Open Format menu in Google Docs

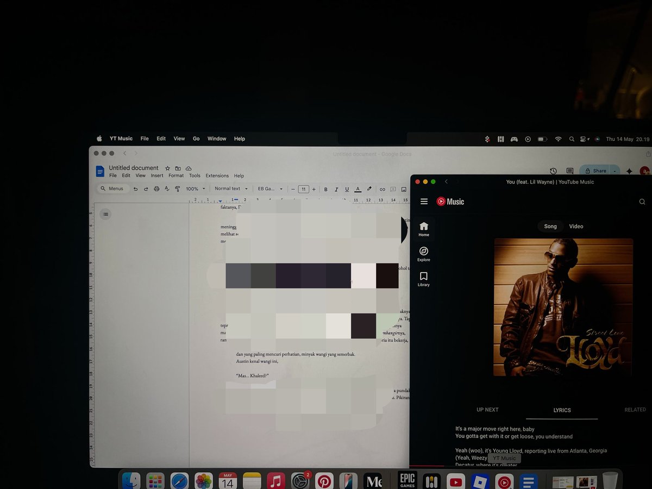click(176, 175)
